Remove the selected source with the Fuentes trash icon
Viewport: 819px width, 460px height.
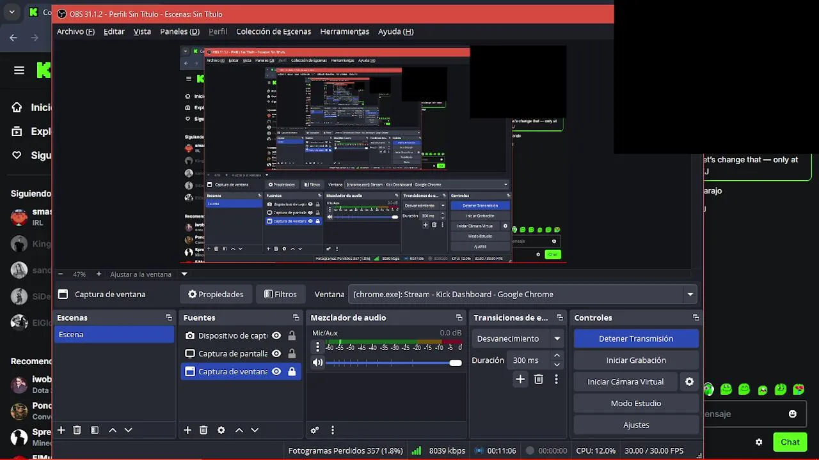(x=203, y=431)
